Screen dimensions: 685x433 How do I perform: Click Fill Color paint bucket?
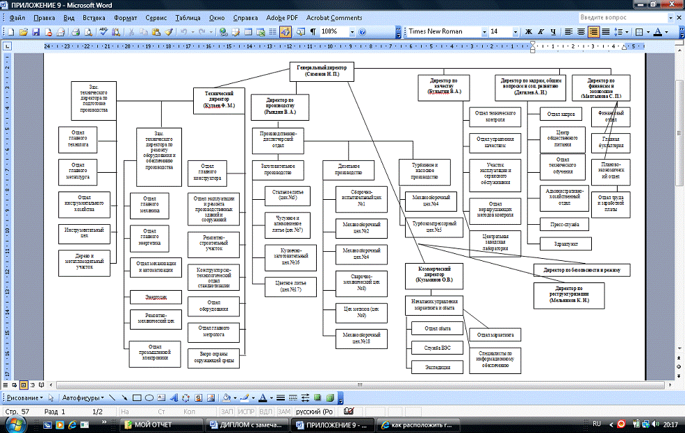(226, 398)
